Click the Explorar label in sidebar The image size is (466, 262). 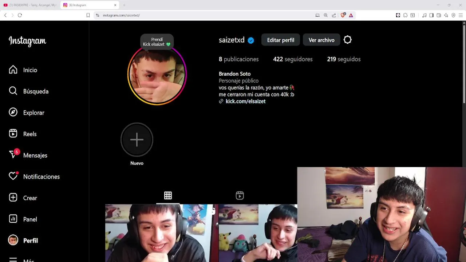tap(33, 113)
